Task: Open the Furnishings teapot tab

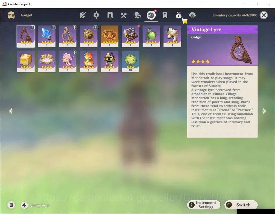Action: (192, 15)
